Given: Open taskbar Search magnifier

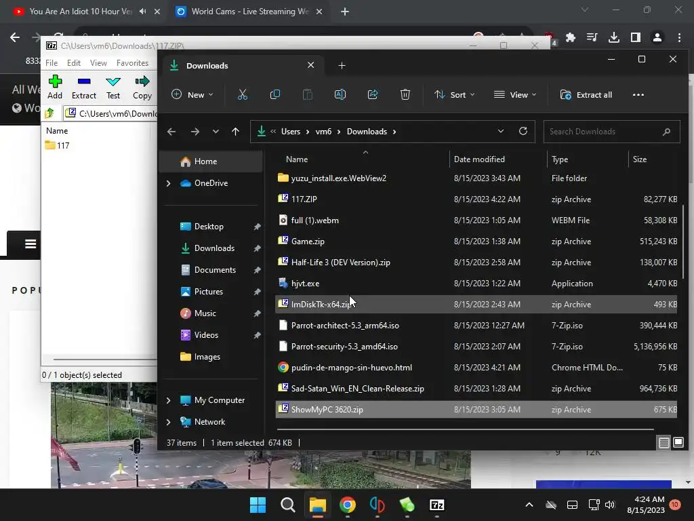Looking at the screenshot, I should click(287, 505).
